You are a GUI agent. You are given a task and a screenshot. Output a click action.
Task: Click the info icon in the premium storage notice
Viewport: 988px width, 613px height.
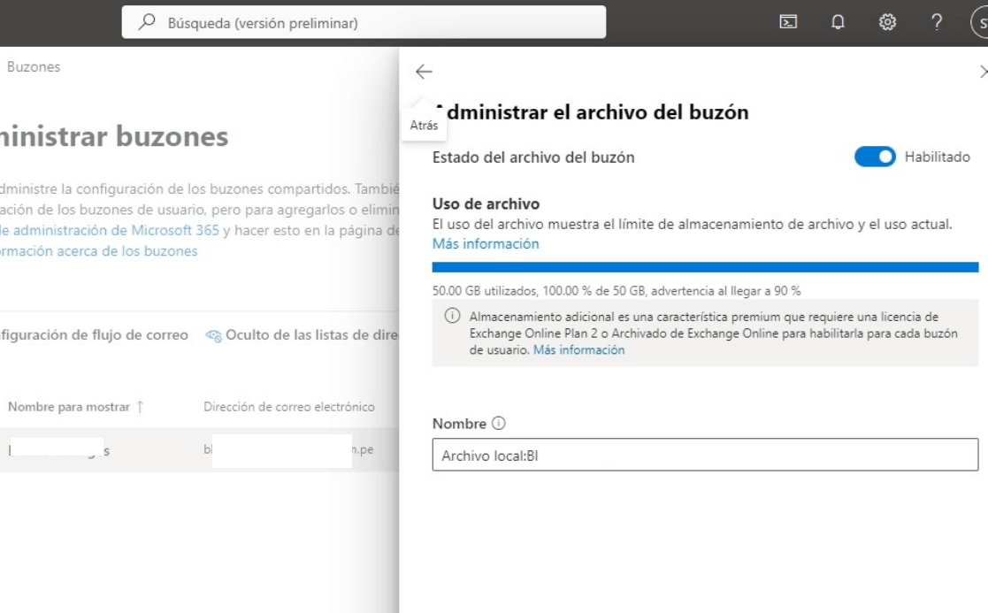coord(452,316)
